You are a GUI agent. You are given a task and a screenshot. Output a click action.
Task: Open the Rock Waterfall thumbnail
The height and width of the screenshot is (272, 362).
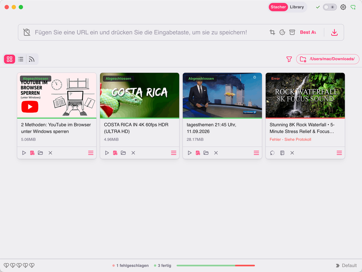point(305,95)
